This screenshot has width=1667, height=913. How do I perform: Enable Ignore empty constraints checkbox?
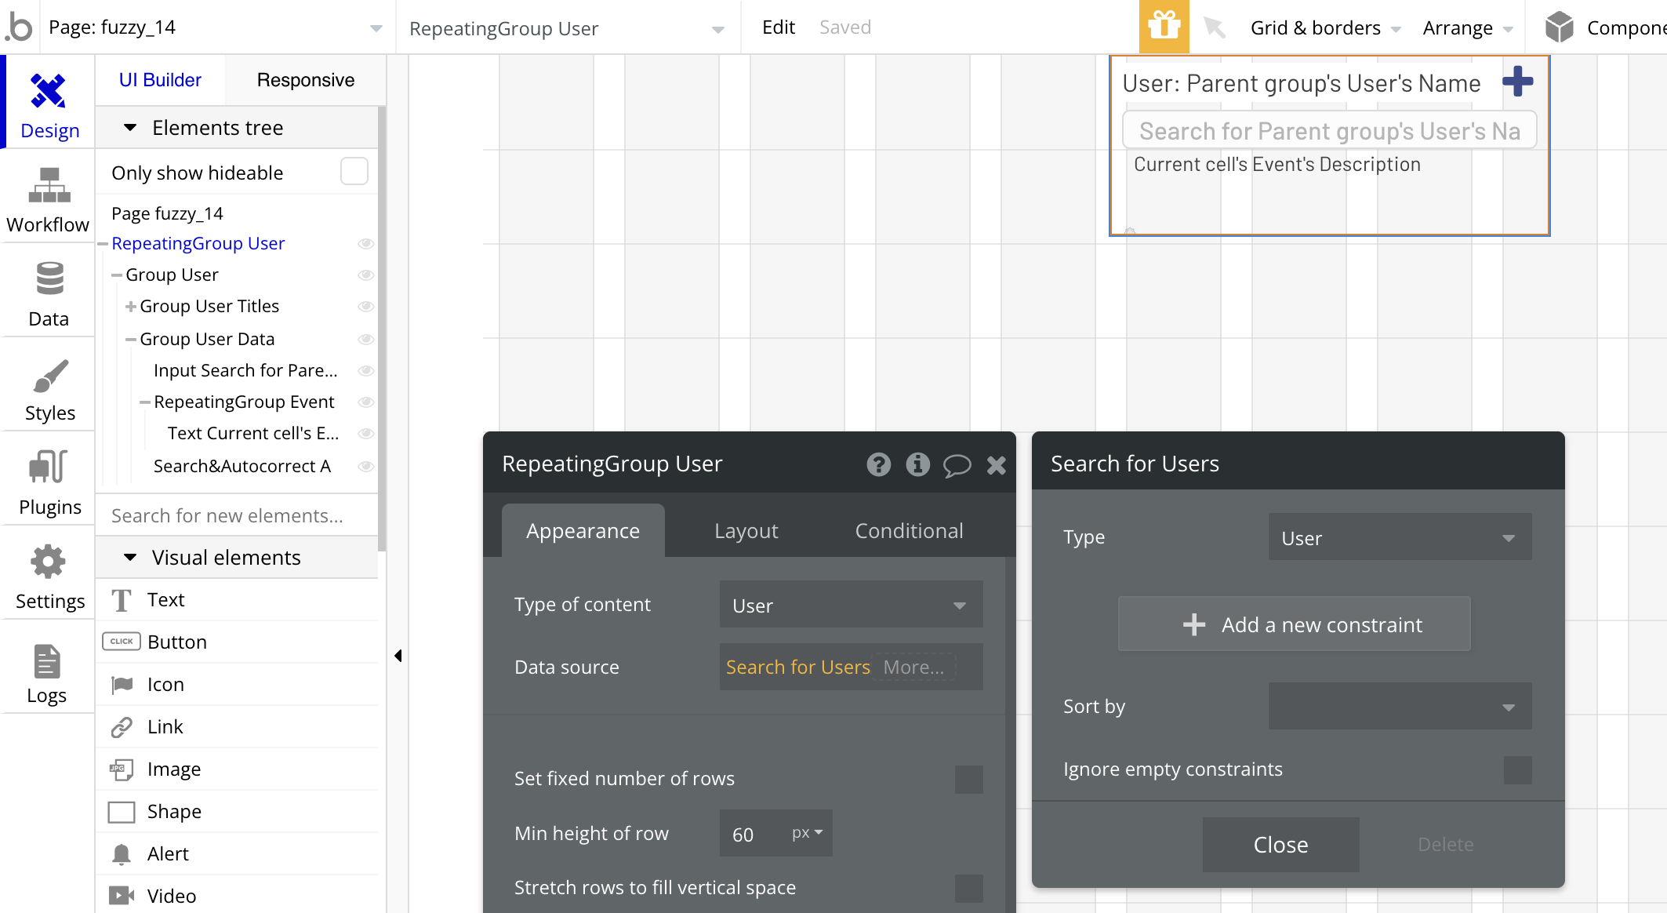click(1517, 769)
